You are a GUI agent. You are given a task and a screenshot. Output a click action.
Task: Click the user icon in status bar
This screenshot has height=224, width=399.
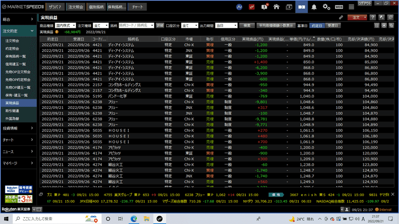tap(347, 210)
